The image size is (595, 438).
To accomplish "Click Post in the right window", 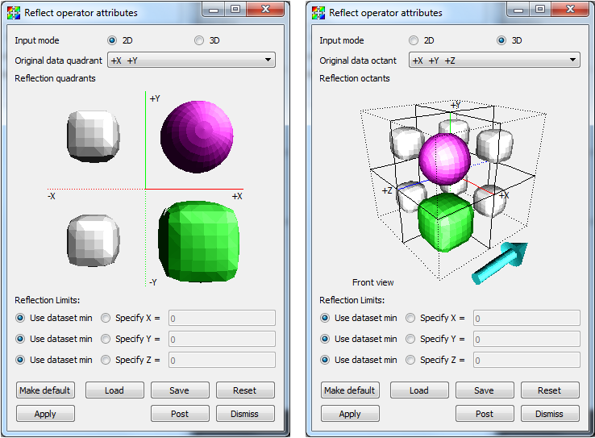I will [485, 414].
